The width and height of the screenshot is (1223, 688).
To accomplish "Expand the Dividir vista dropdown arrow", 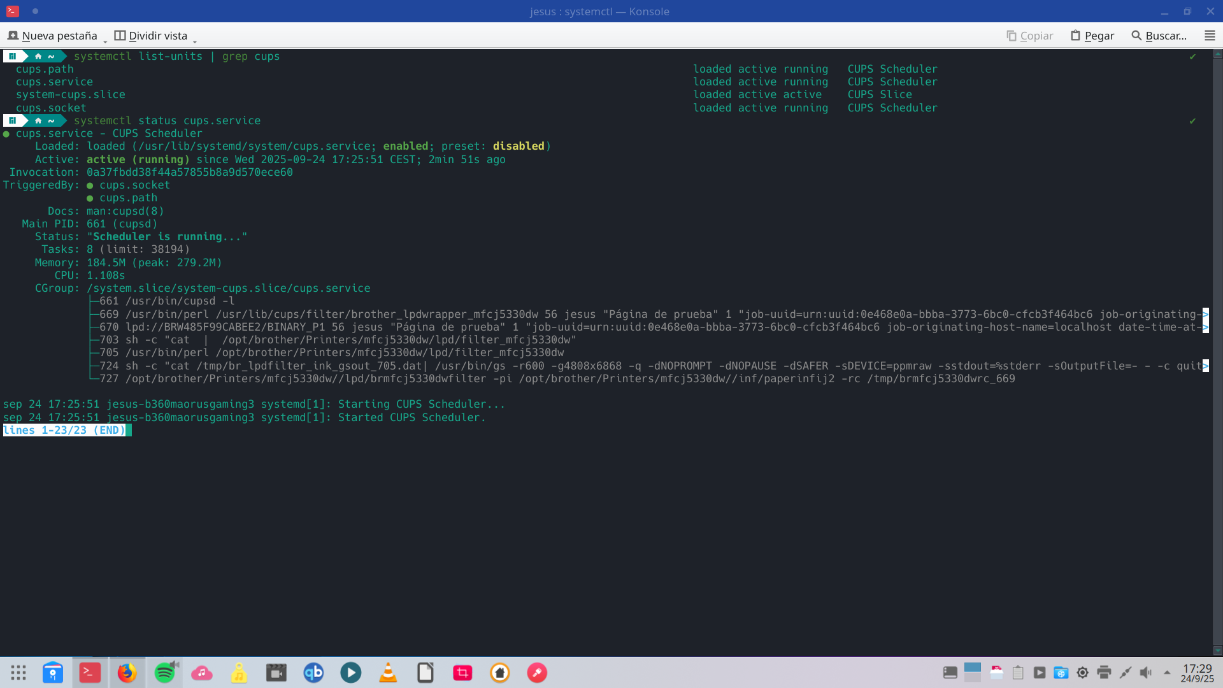I will click(194, 39).
